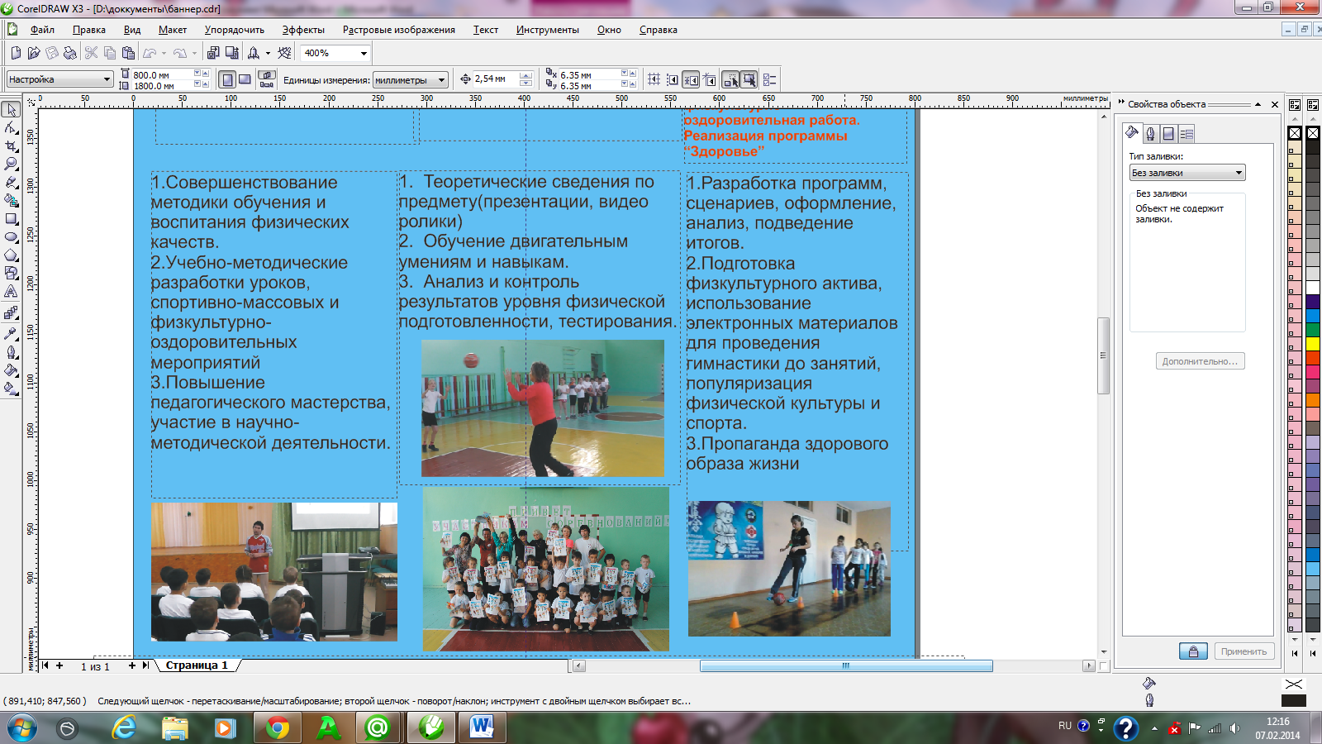This screenshot has height=744, width=1322.
Task: Print the document
Action: (69, 53)
